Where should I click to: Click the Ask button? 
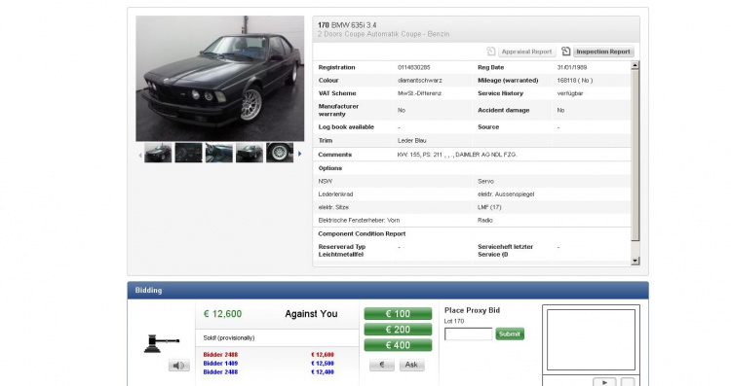click(411, 365)
